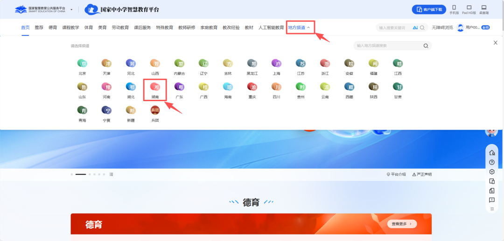Click the 无障碍浏览 link
This screenshot has height=241, width=504.
pos(442,28)
